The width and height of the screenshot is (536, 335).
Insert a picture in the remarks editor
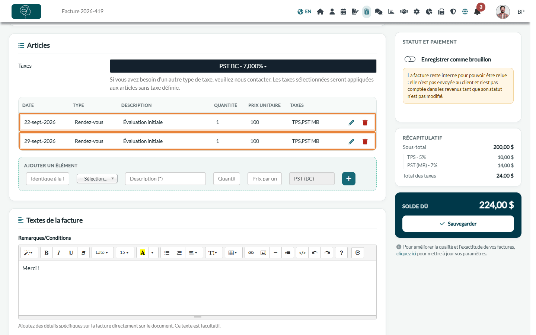pos(263,253)
